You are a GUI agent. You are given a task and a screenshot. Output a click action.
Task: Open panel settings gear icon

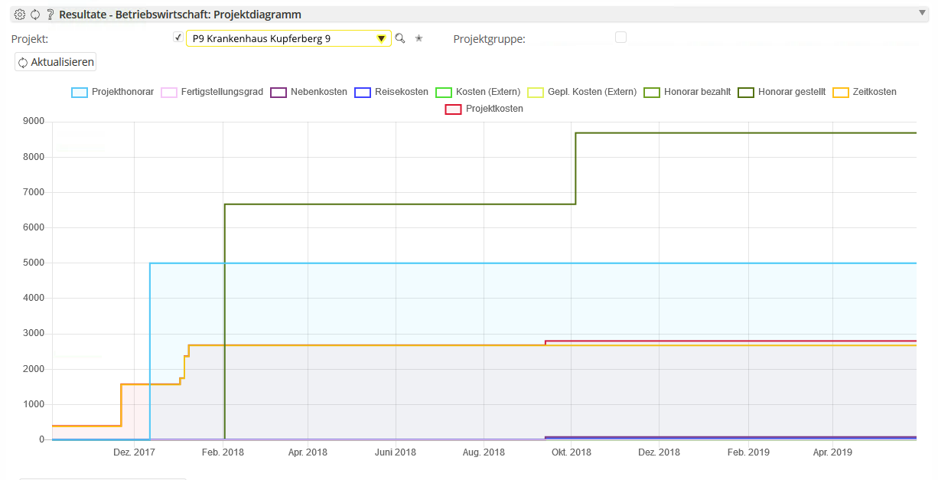(x=20, y=15)
